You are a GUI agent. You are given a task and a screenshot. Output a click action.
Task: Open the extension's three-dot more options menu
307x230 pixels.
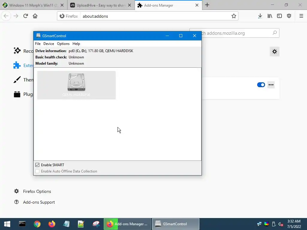pyautogui.click(x=271, y=85)
